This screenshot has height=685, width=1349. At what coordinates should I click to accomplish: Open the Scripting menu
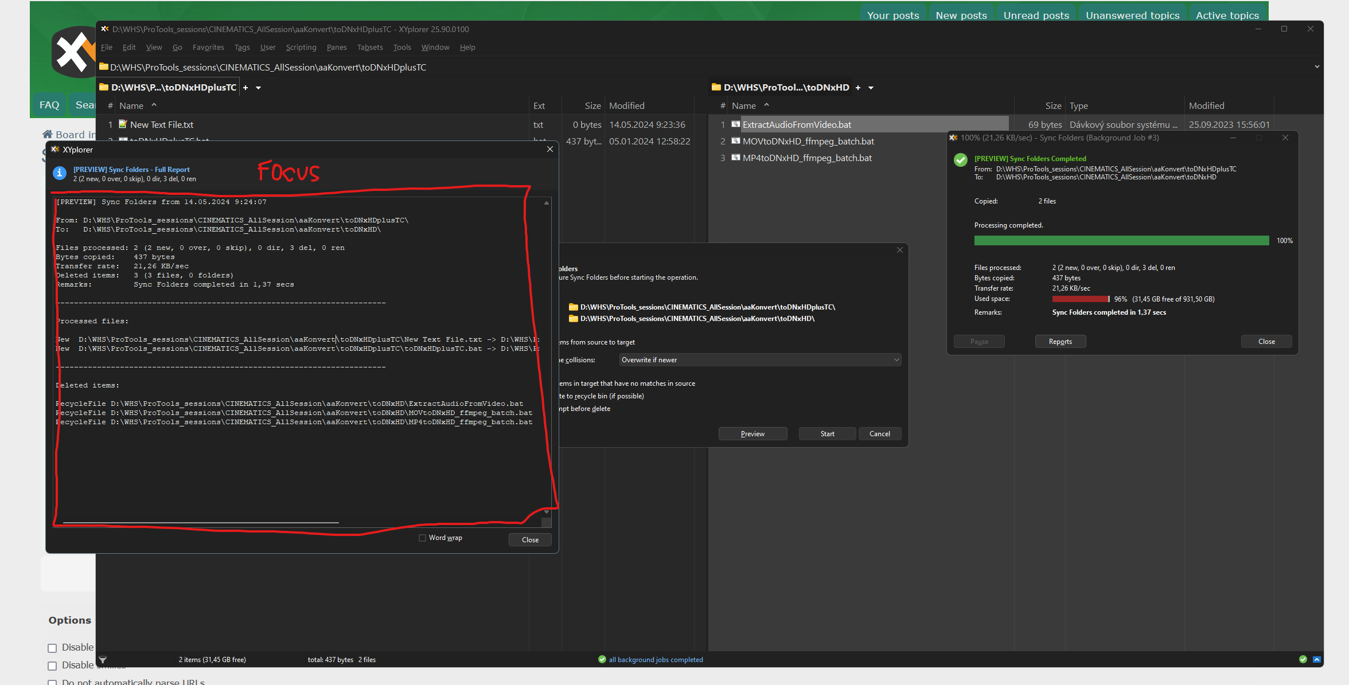coord(301,48)
